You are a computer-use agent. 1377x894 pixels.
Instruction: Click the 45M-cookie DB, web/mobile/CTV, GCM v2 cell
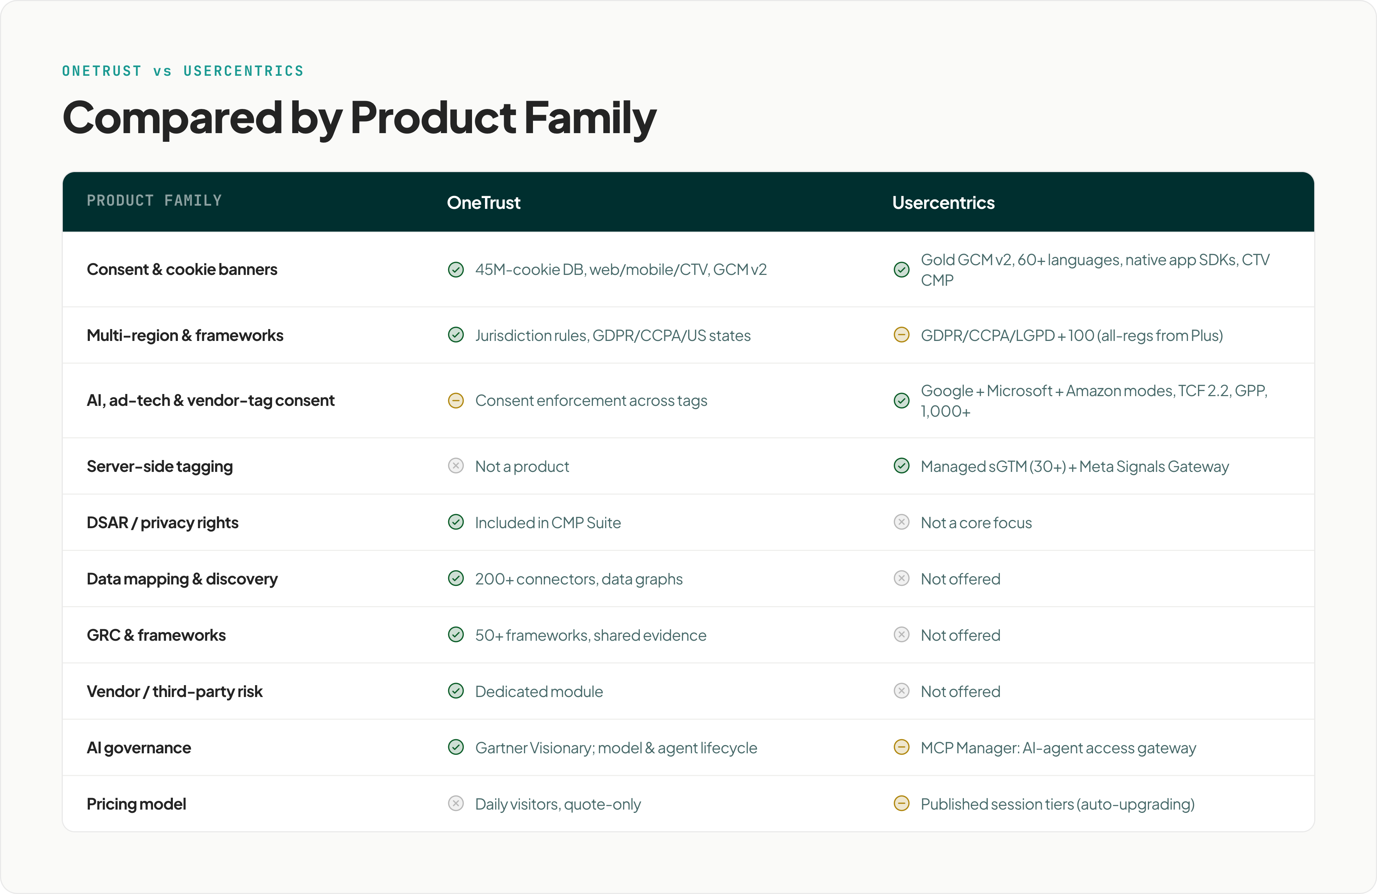[x=621, y=269]
